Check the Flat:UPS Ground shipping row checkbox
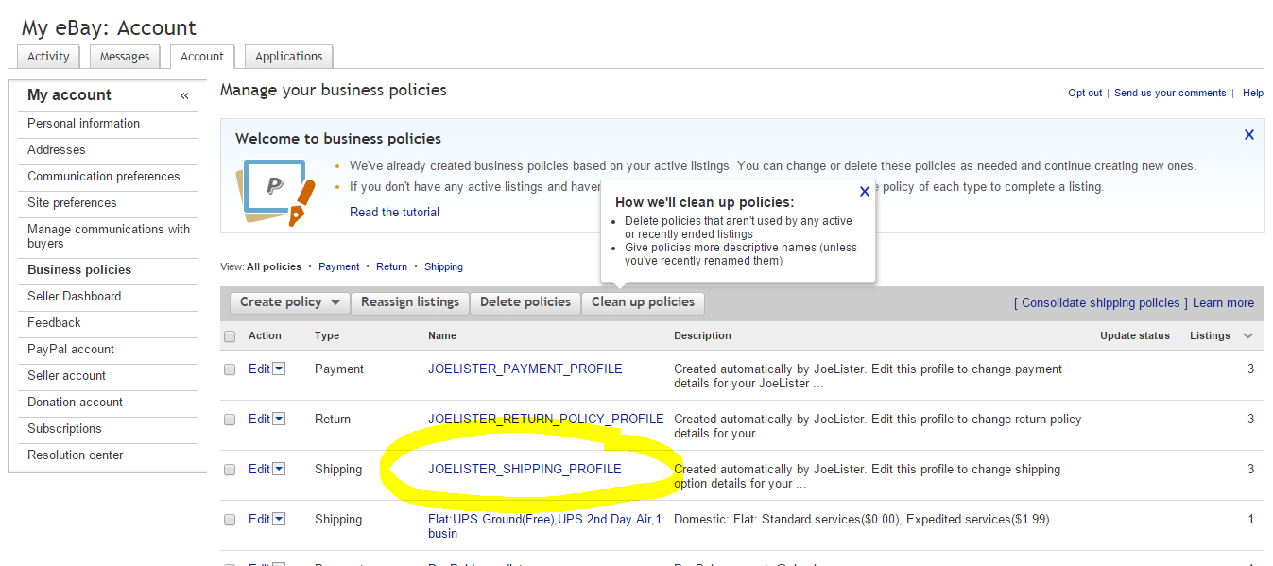 click(x=230, y=520)
